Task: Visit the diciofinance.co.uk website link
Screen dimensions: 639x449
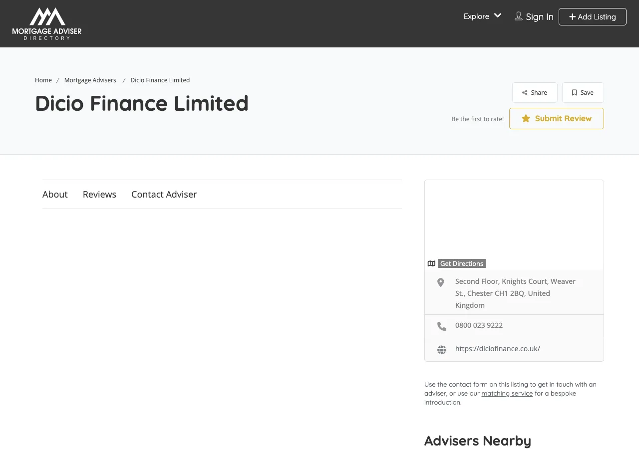Action: point(497,349)
